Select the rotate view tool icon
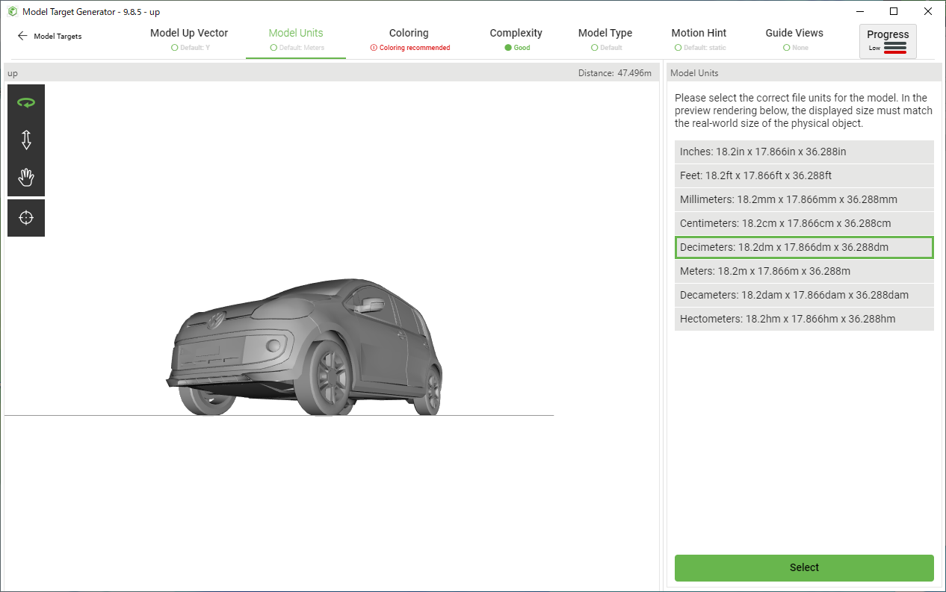946x592 pixels. click(x=26, y=103)
